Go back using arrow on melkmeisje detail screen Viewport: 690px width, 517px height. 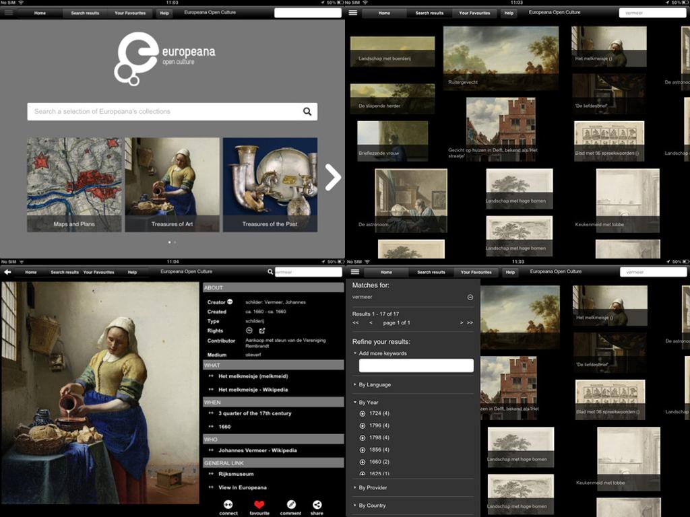click(x=7, y=272)
